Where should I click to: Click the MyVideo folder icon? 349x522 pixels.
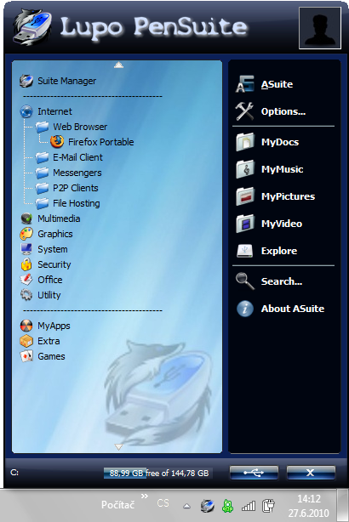click(245, 224)
